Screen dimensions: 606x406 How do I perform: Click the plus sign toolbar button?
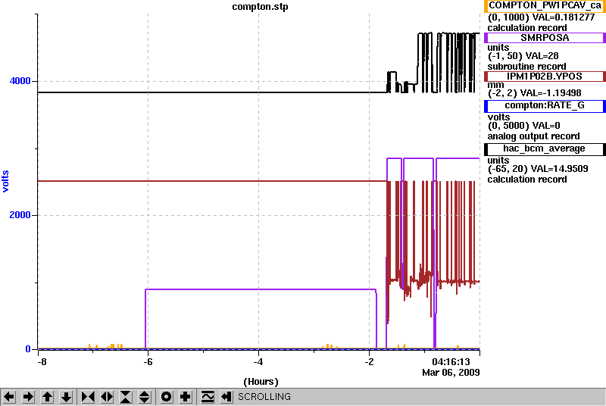(x=186, y=397)
